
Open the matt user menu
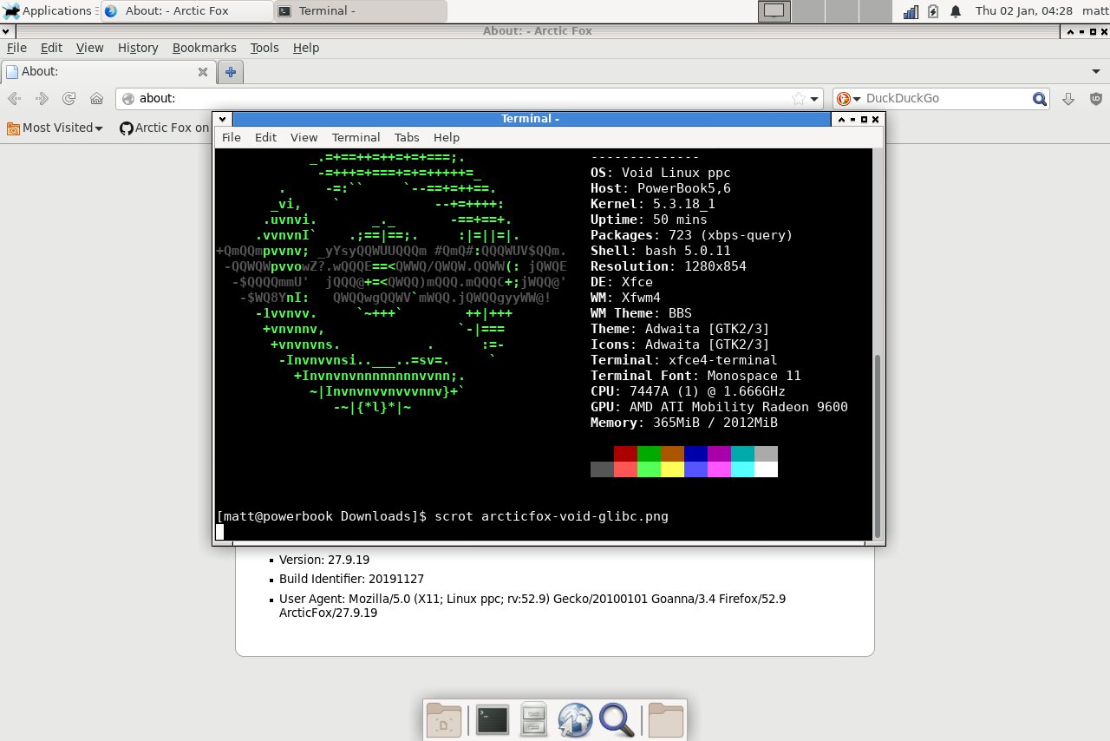tap(1094, 11)
